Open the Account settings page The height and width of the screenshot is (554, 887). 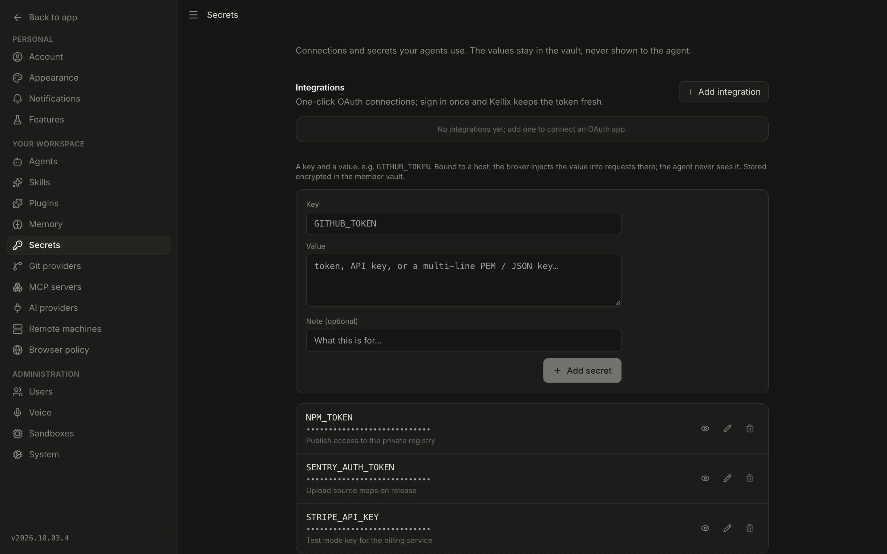click(x=88, y=57)
